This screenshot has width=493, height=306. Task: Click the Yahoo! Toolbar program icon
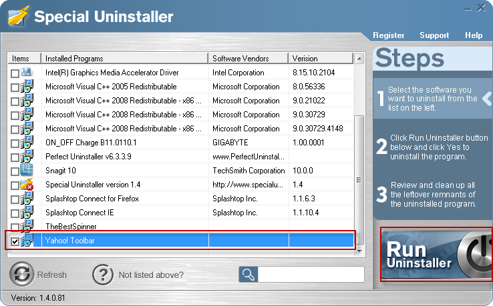click(x=27, y=240)
